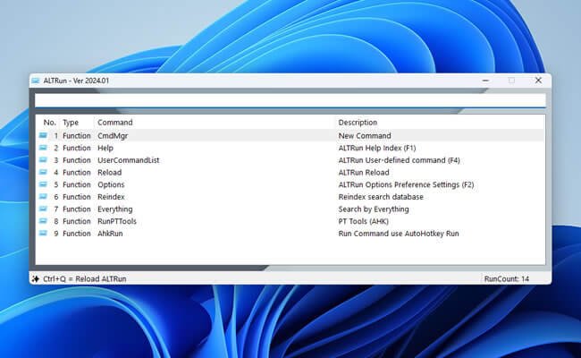Click the 'ALTRun - Ver 2024.01' window title
Screen dimensions: 581x358
click(x=76, y=81)
